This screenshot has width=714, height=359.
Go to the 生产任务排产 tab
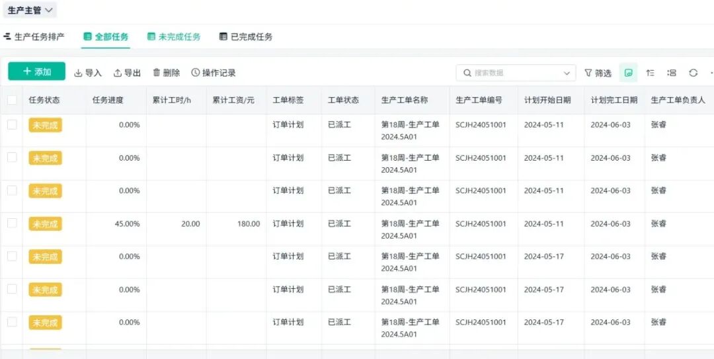[34, 37]
